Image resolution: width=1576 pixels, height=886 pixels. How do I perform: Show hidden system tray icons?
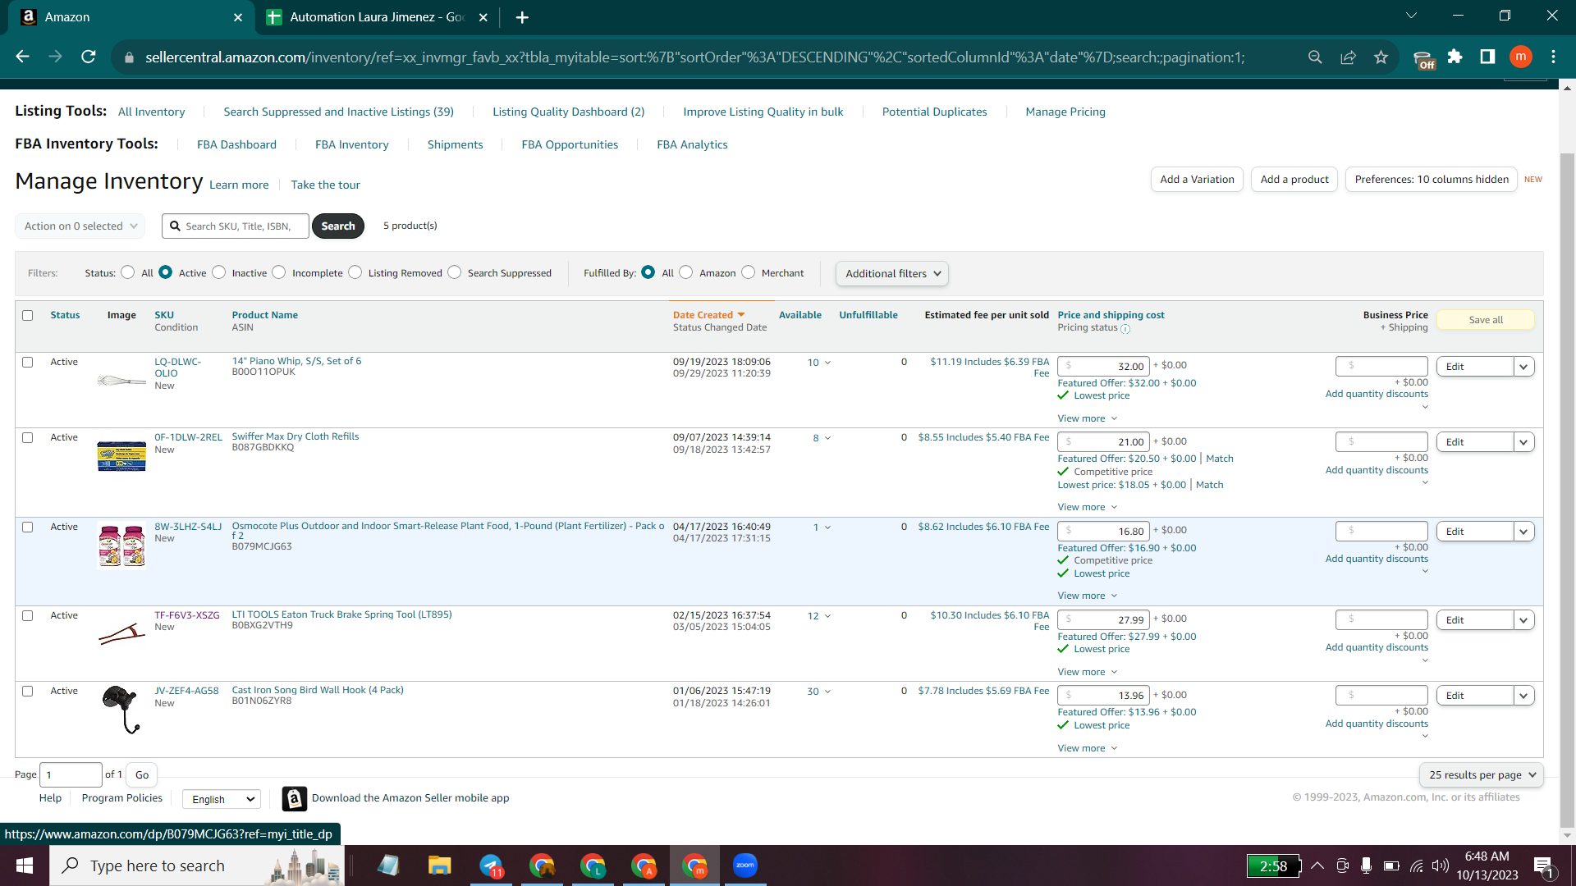[1317, 865]
